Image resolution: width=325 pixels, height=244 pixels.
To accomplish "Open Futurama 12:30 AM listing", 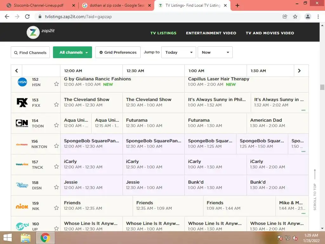I will click(154, 123).
